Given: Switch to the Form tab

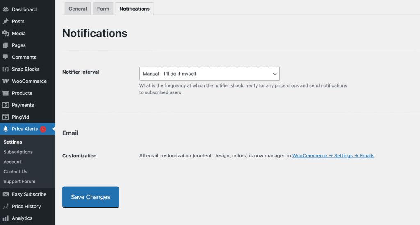Looking at the screenshot, I should [x=103, y=9].
